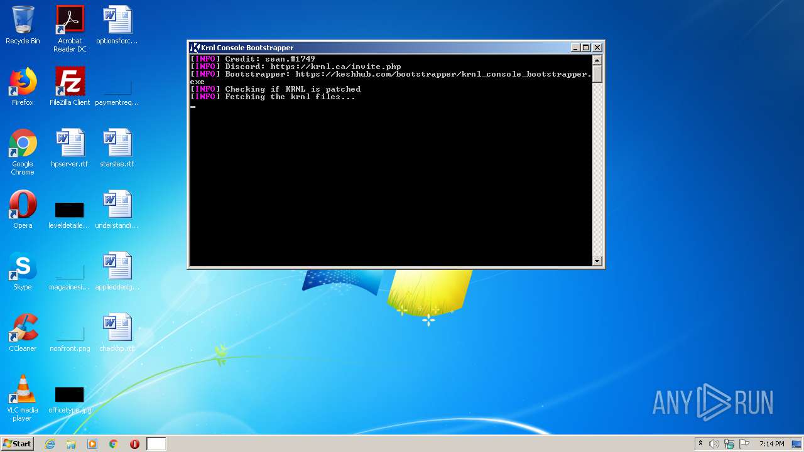Launch Firefox from the desktop

point(23,87)
